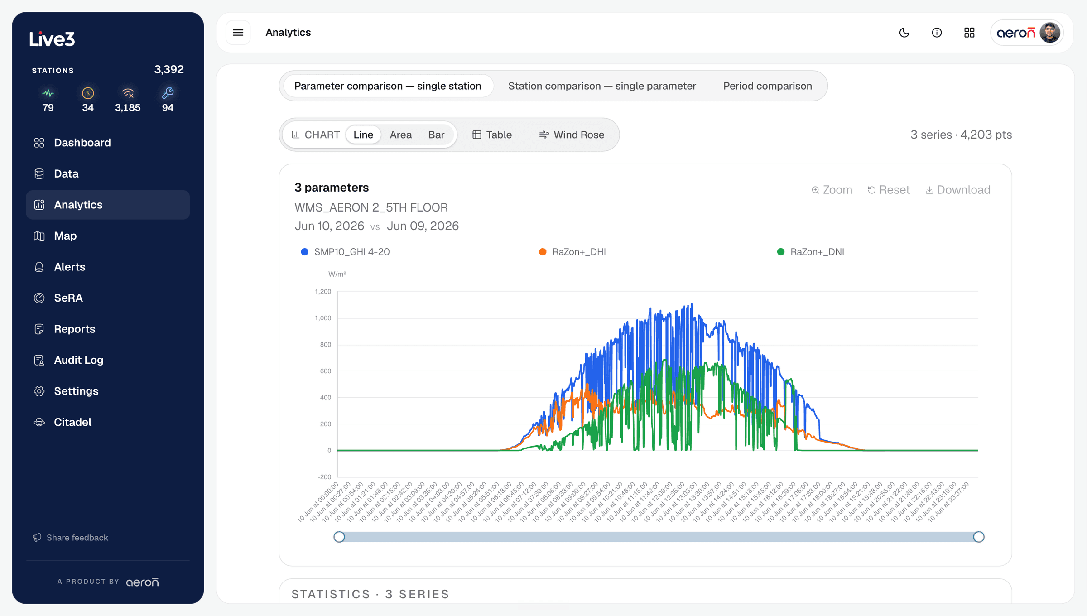
Task: Click the 3,392 stations total
Action: pyautogui.click(x=169, y=69)
